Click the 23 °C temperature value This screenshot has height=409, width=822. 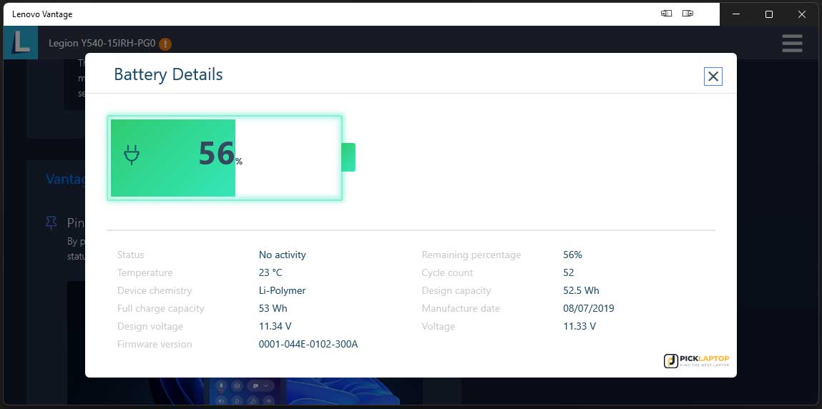tap(270, 273)
